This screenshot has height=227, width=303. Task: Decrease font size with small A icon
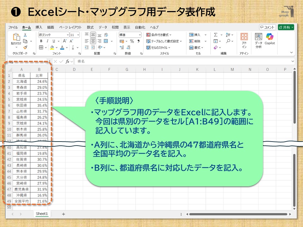click(x=71, y=41)
